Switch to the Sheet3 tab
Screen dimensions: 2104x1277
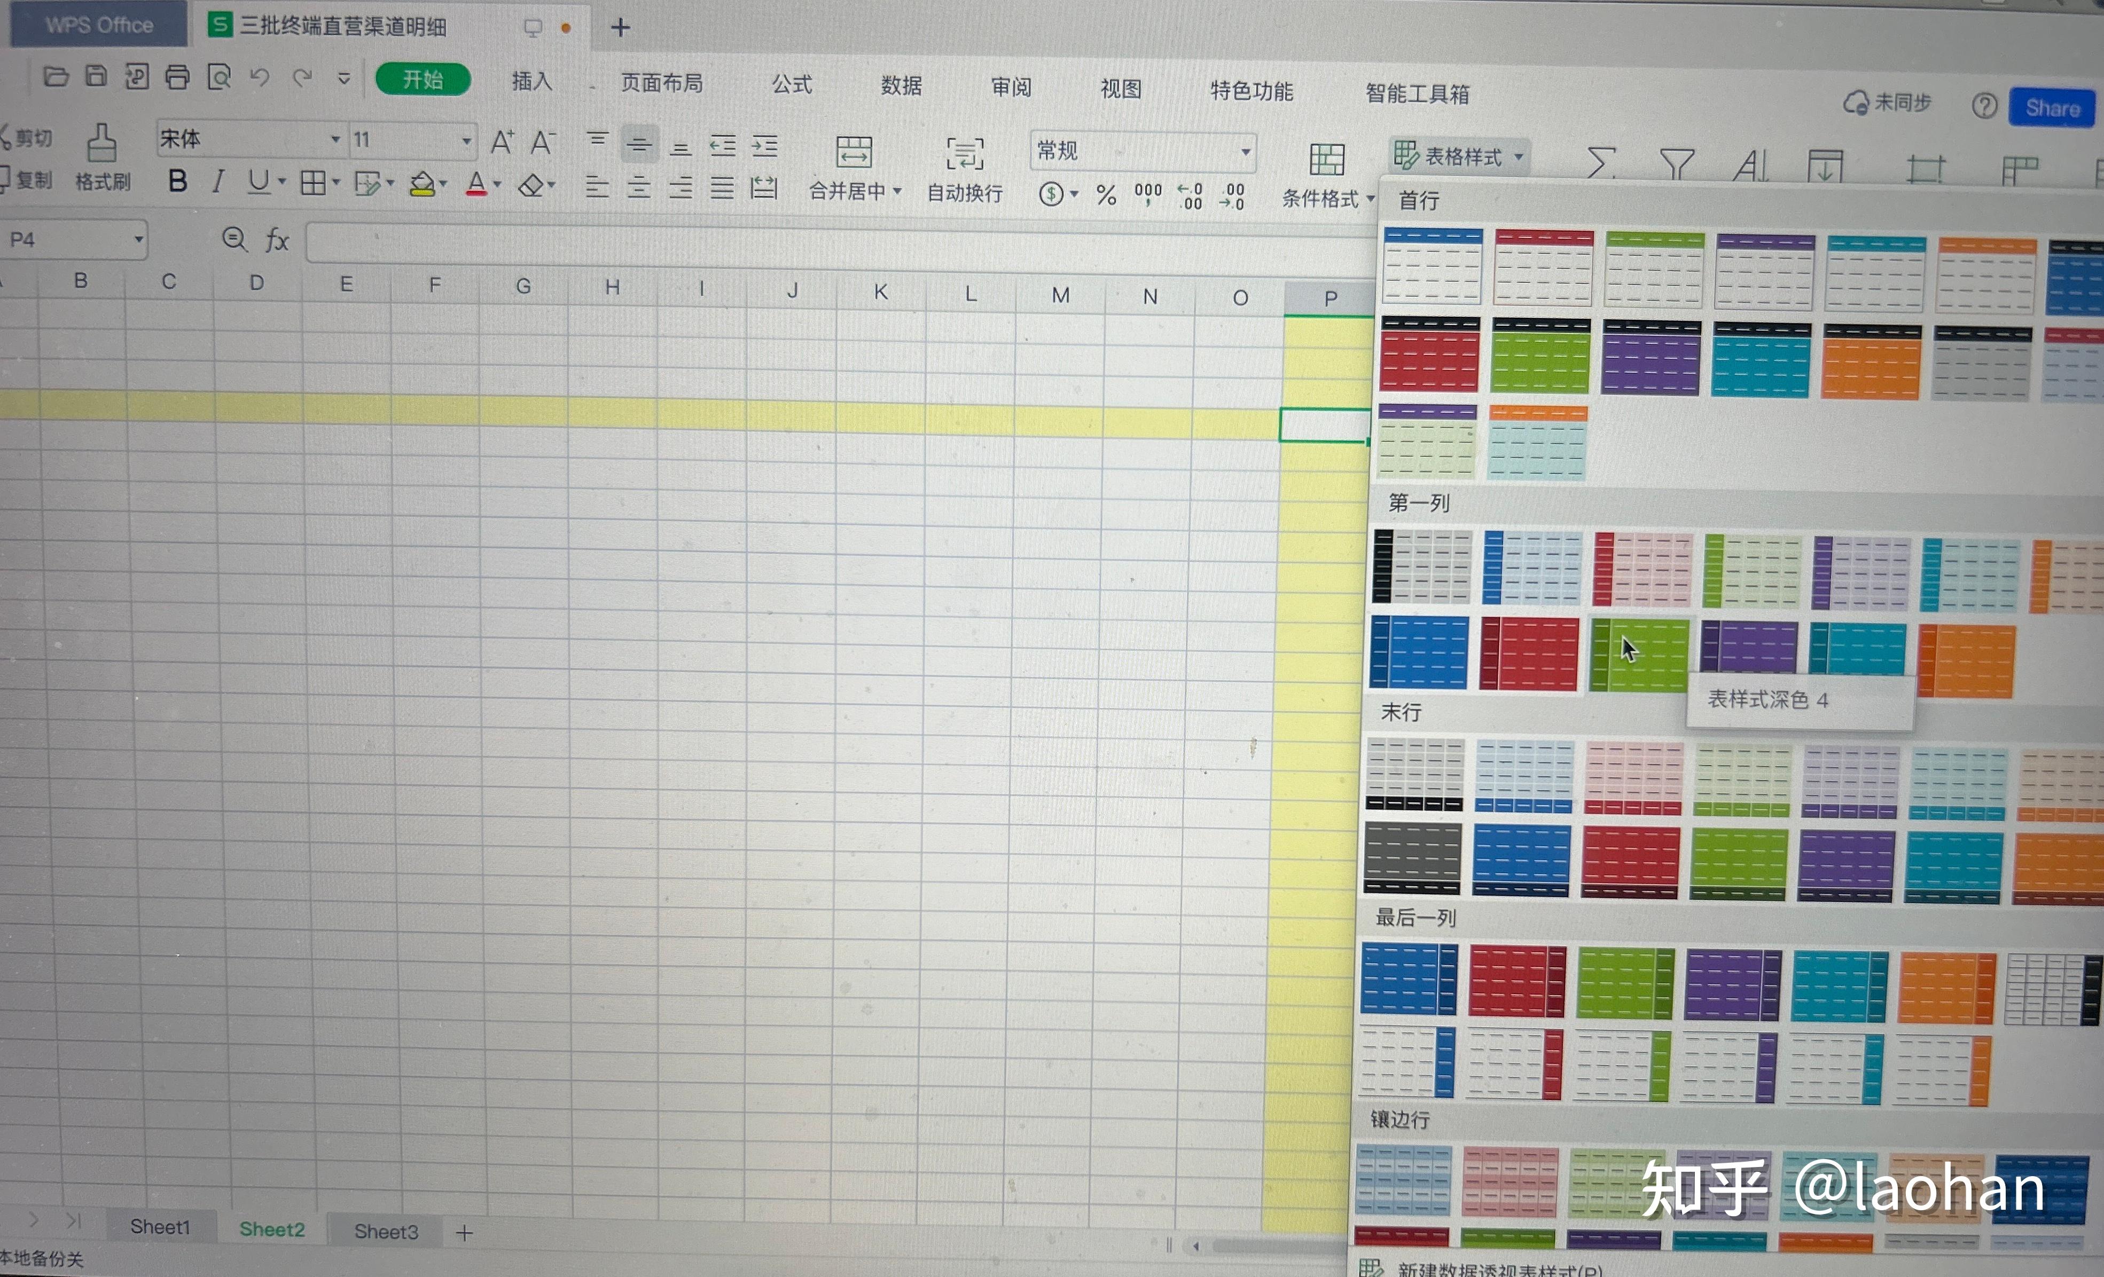click(386, 1231)
